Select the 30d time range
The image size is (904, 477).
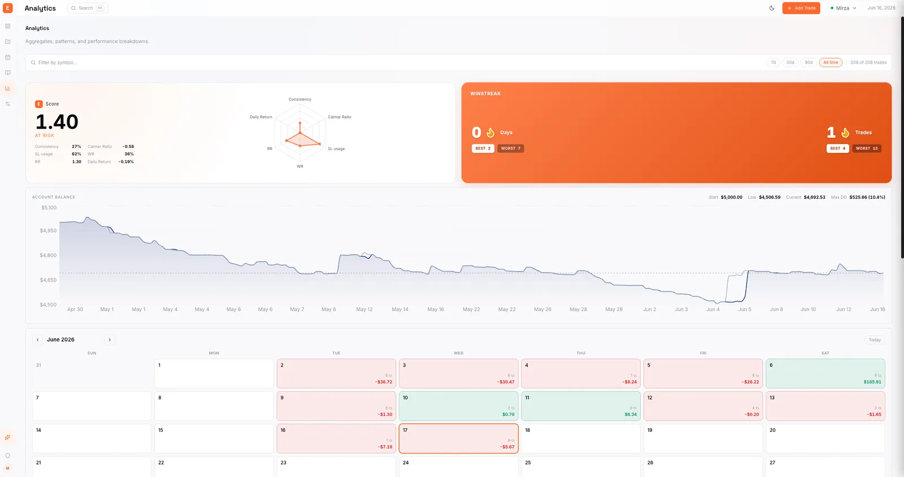click(x=790, y=63)
